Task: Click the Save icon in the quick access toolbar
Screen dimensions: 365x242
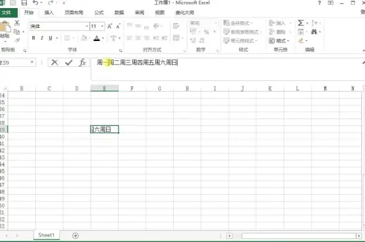Action: point(24,2)
